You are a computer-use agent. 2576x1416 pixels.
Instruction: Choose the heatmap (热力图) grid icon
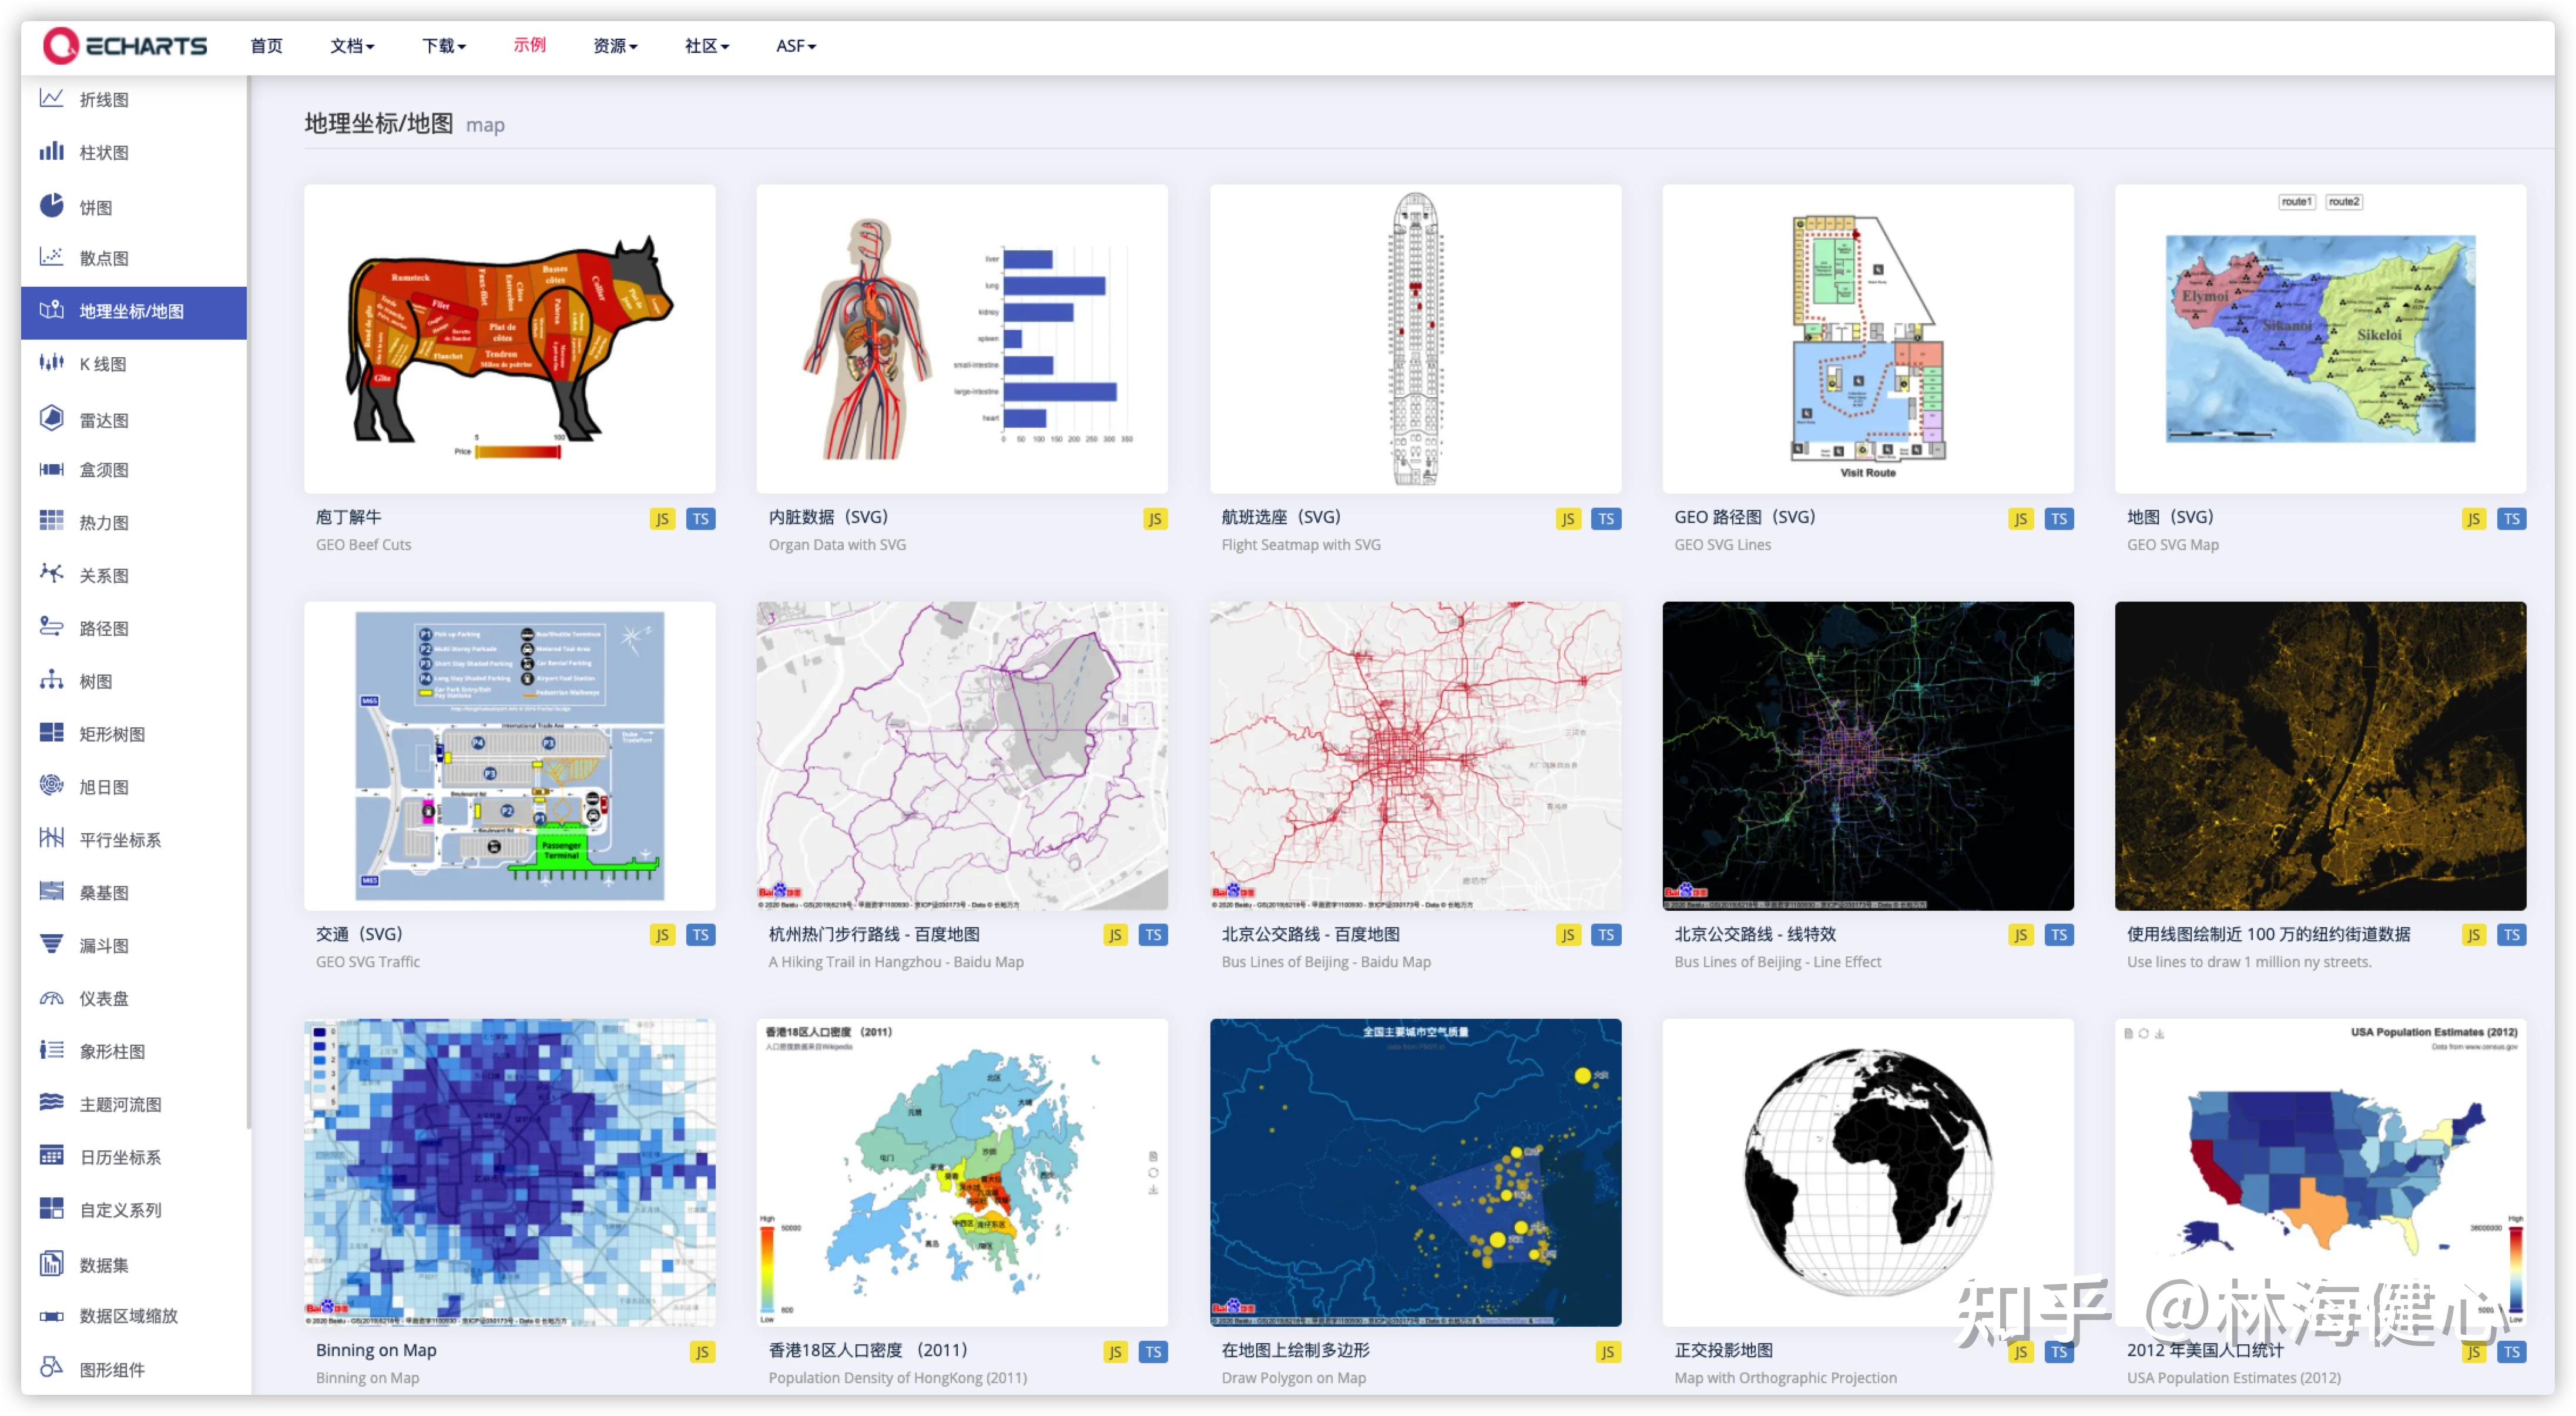[x=52, y=521]
